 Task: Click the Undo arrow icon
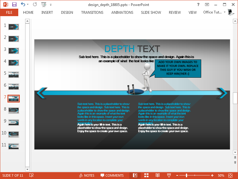coord(23,4)
